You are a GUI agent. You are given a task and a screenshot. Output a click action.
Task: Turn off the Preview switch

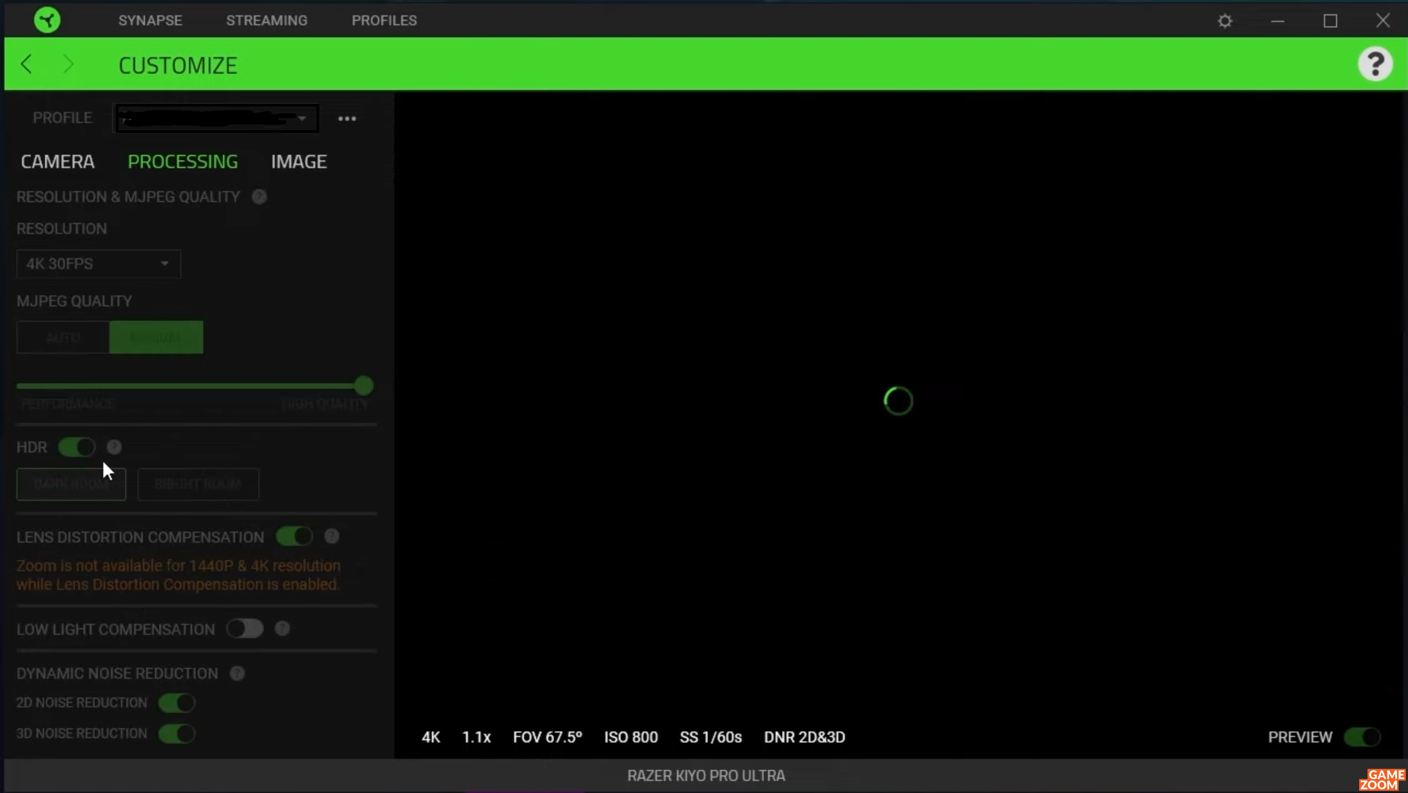[1362, 736]
